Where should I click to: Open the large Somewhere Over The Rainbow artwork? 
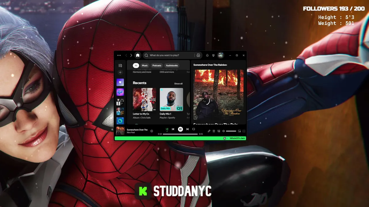point(219,95)
